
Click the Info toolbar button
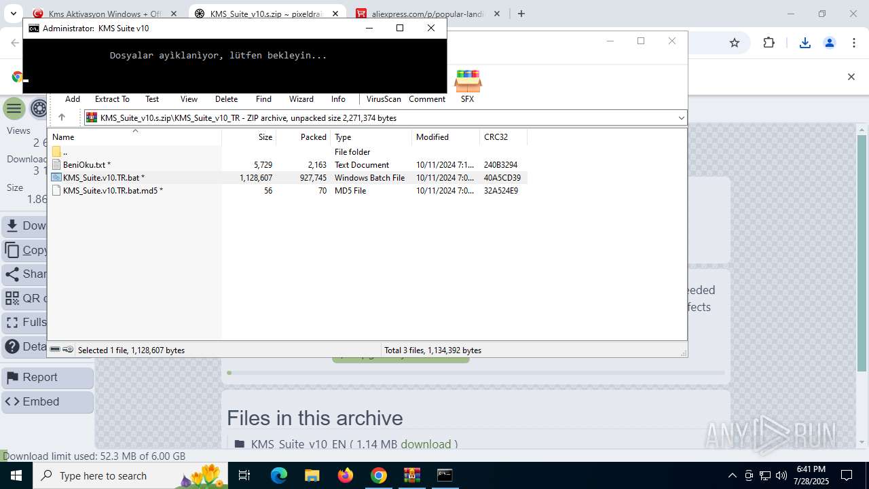(x=338, y=99)
